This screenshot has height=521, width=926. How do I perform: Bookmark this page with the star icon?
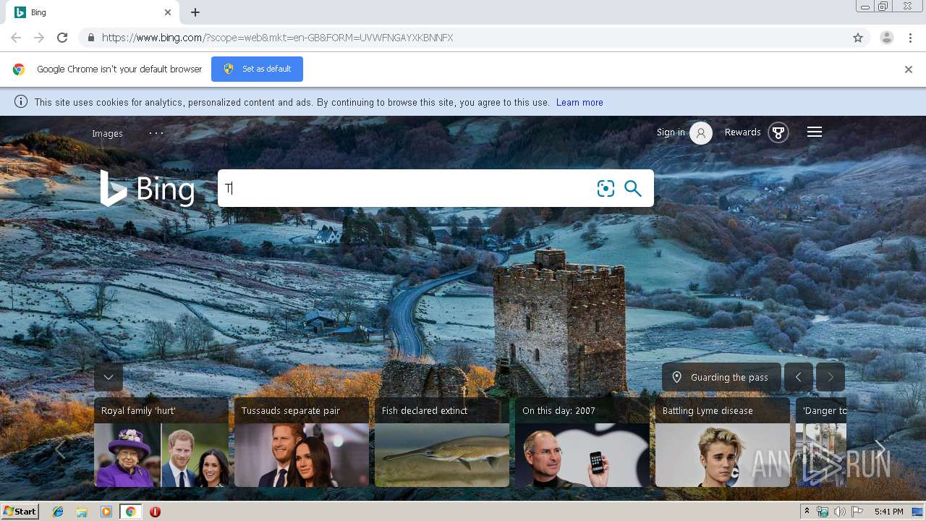point(858,38)
